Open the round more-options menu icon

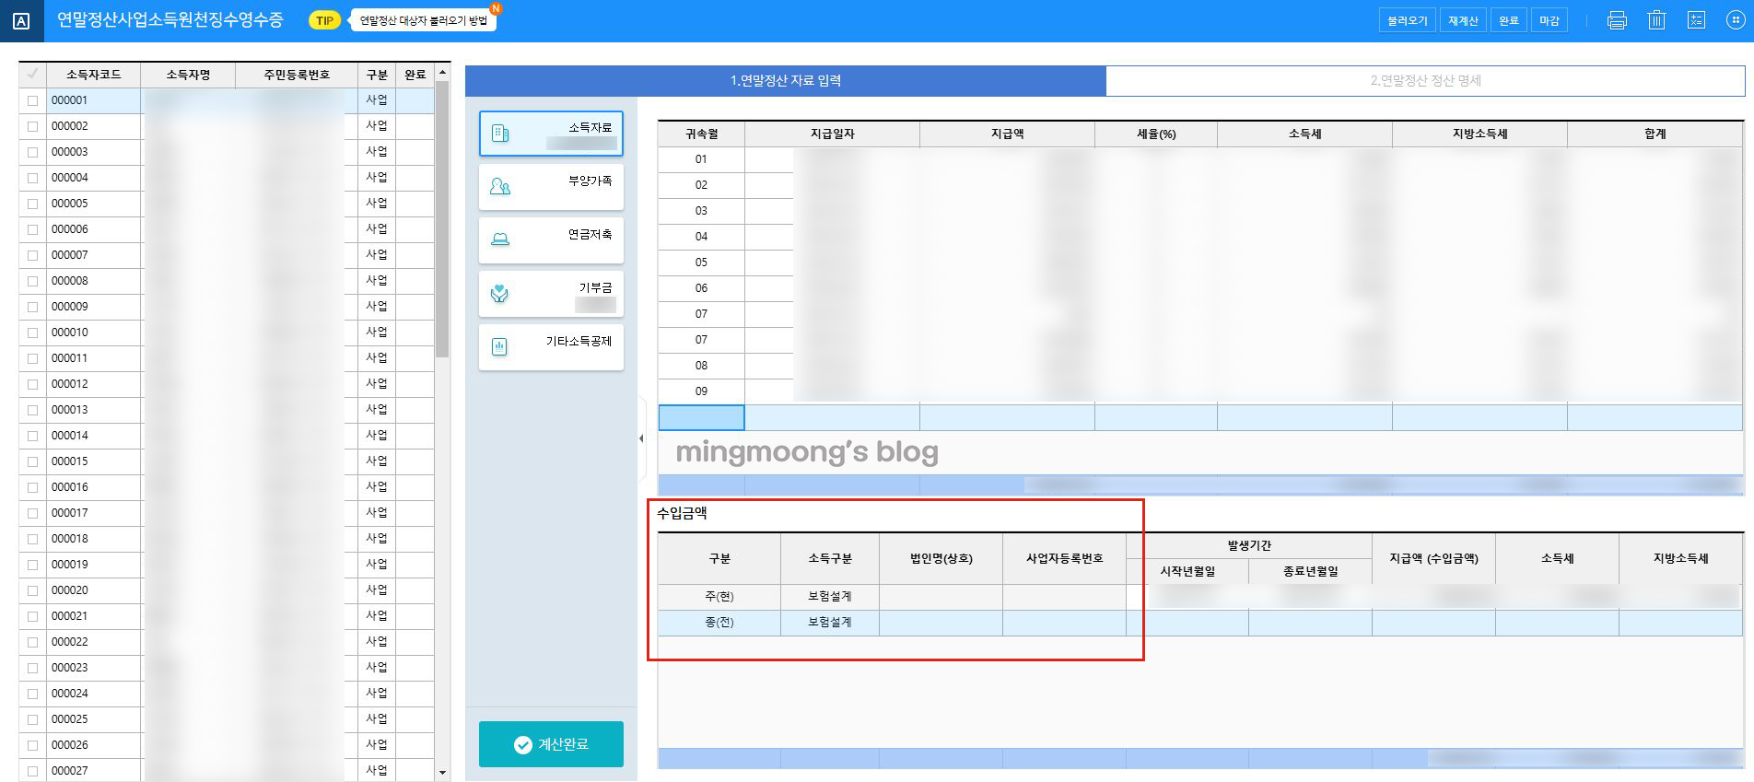pos(1735,20)
